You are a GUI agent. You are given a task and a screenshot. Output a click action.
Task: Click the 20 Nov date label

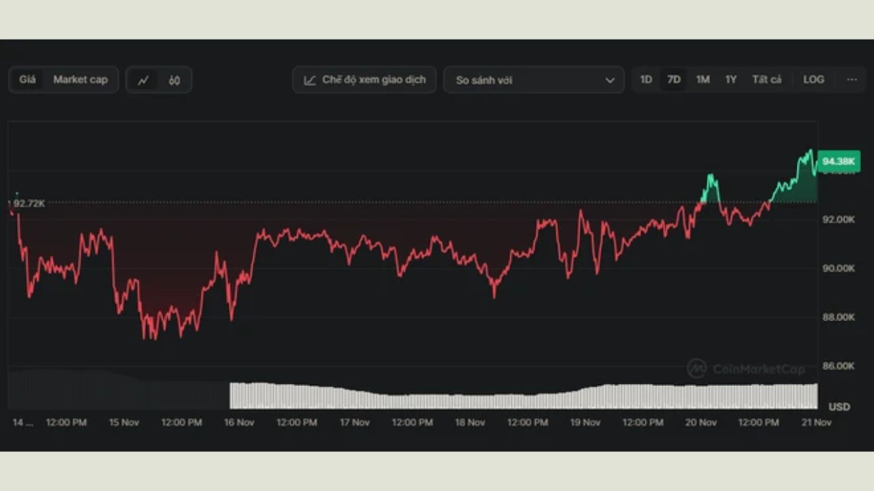[701, 423]
